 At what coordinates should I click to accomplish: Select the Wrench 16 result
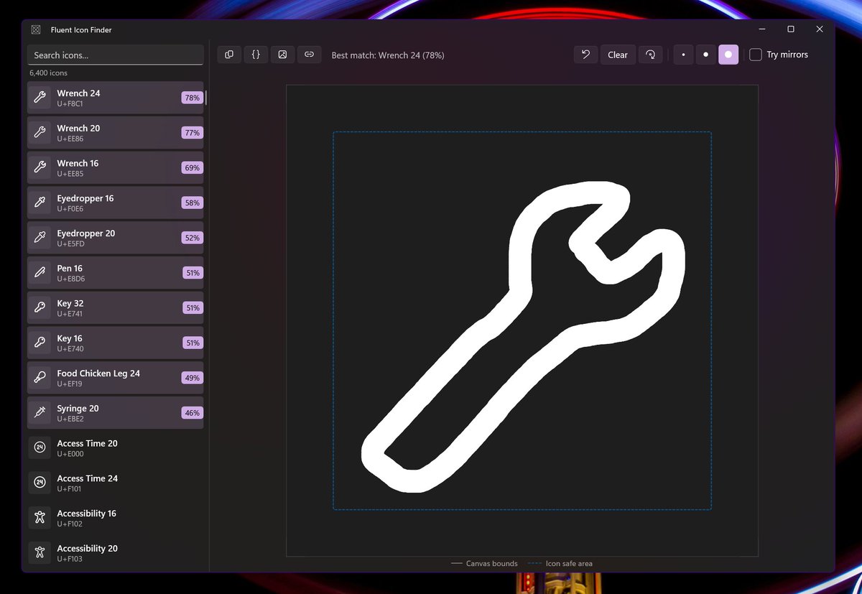click(115, 167)
